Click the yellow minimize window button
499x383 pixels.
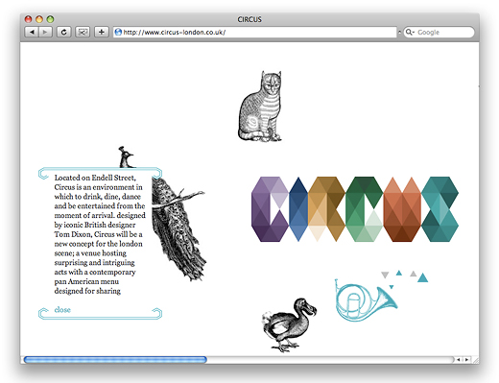(39, 19)
